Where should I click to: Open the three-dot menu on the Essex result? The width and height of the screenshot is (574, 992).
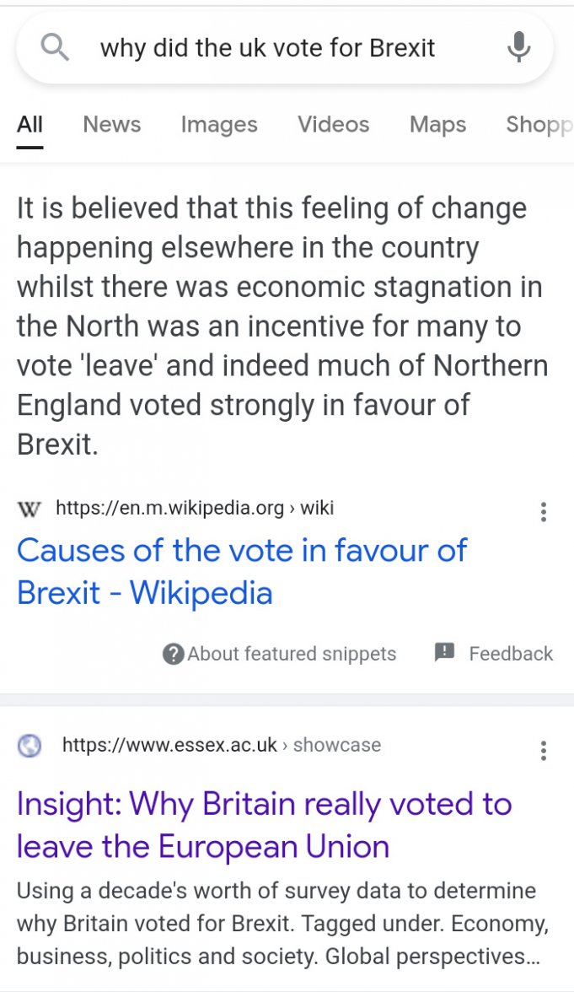(x=544, y=750)
